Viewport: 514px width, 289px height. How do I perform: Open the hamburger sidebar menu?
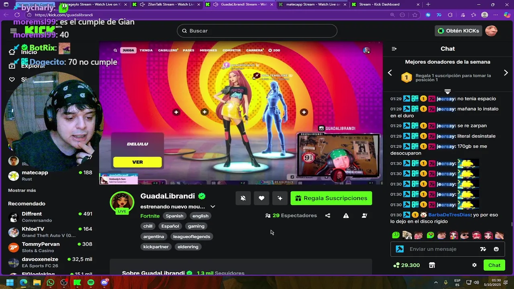click(x=13, y=31)
